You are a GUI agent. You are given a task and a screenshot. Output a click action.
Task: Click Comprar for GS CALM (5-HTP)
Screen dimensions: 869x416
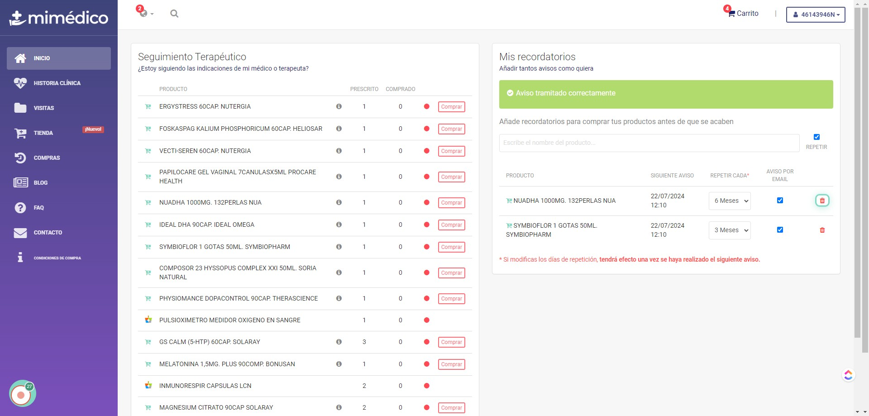pyautogui.click(x=452, y=342)
